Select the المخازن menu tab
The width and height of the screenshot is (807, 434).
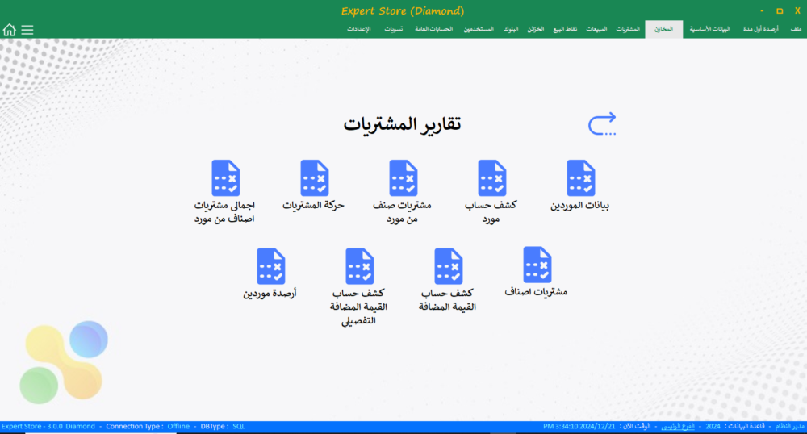click(663, 29)
